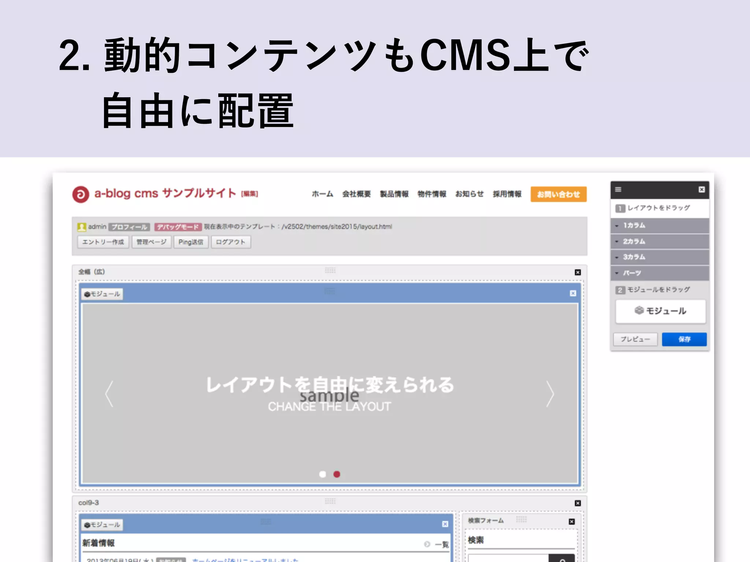Click the a-blog cms サンプルサイト title
The height and width of the screenshot is (562, 750).
pyautogui.click(x=165, y=193)
